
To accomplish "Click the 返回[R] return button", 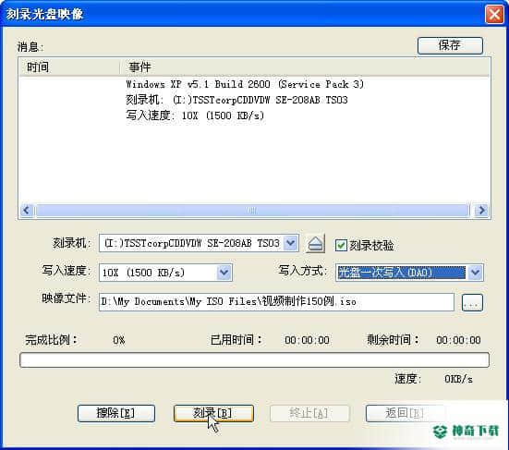I will (405, 413).
